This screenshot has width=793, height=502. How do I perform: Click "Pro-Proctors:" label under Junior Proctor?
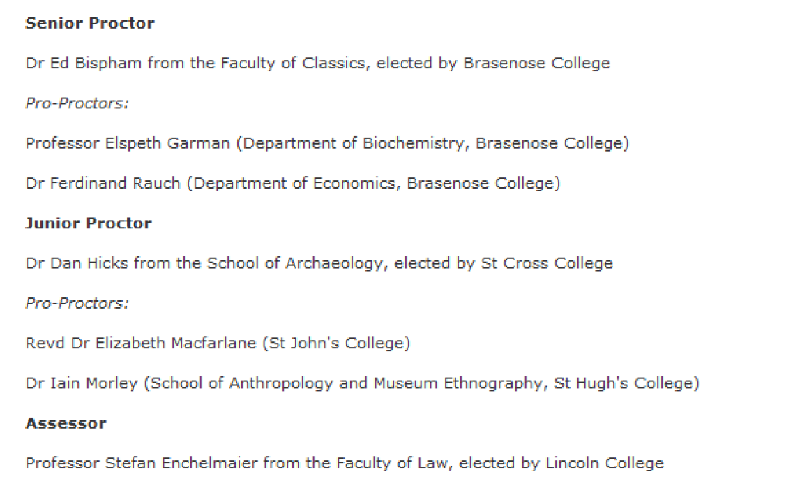[77, 304]
